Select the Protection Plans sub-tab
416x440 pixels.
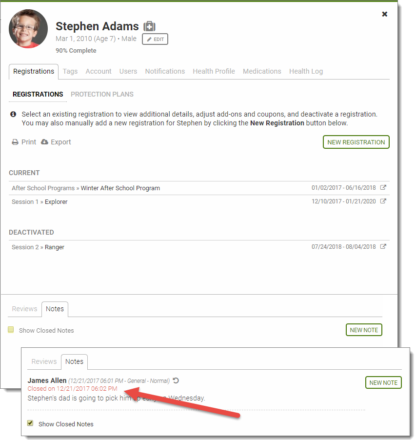[102, 94]
